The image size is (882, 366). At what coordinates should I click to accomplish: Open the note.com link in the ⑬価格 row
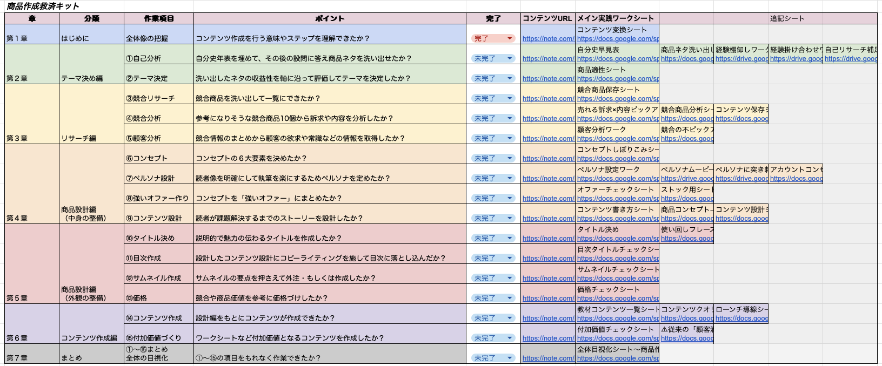click(548, 299)
